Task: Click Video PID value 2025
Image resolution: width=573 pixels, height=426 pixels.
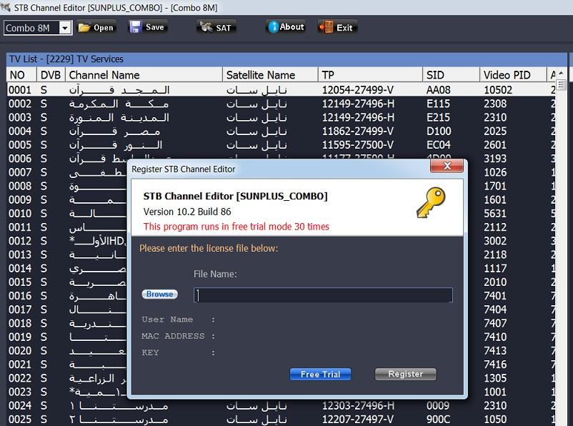Action: [x=495, y=132]
